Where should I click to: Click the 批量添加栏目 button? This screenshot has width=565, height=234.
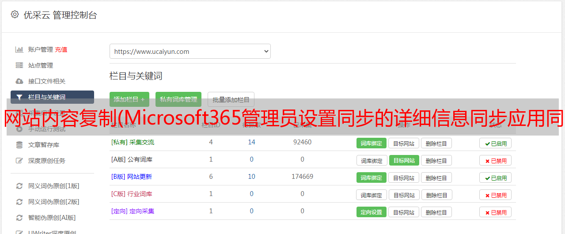pyautogui.click(x=231, y=99)
